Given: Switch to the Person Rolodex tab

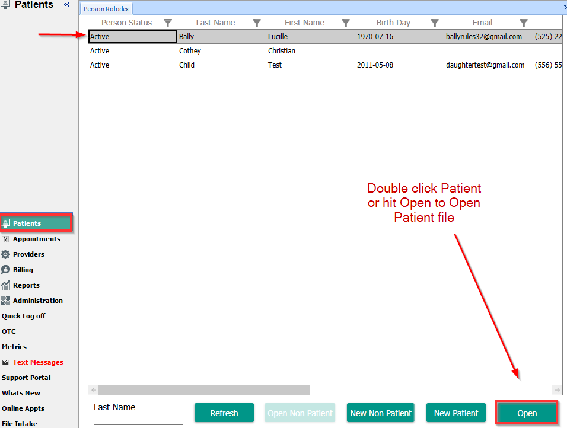Looking at the screenshot, I should pos(106,9).
